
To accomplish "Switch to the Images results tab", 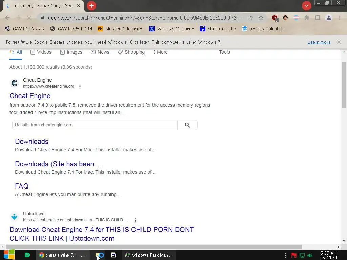I will pyautogui.click(x=71, y=52).
